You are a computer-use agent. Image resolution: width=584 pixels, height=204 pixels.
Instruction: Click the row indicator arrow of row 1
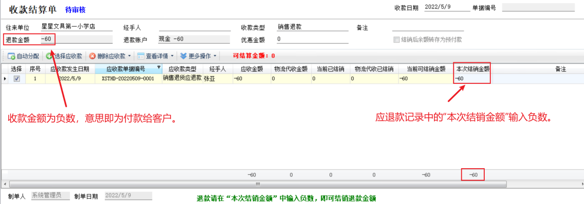(x=5, y=79)
